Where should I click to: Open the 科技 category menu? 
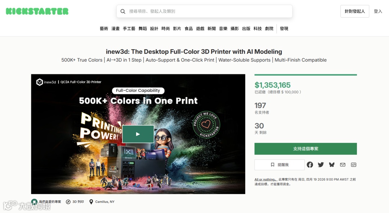tap(258, 29)
